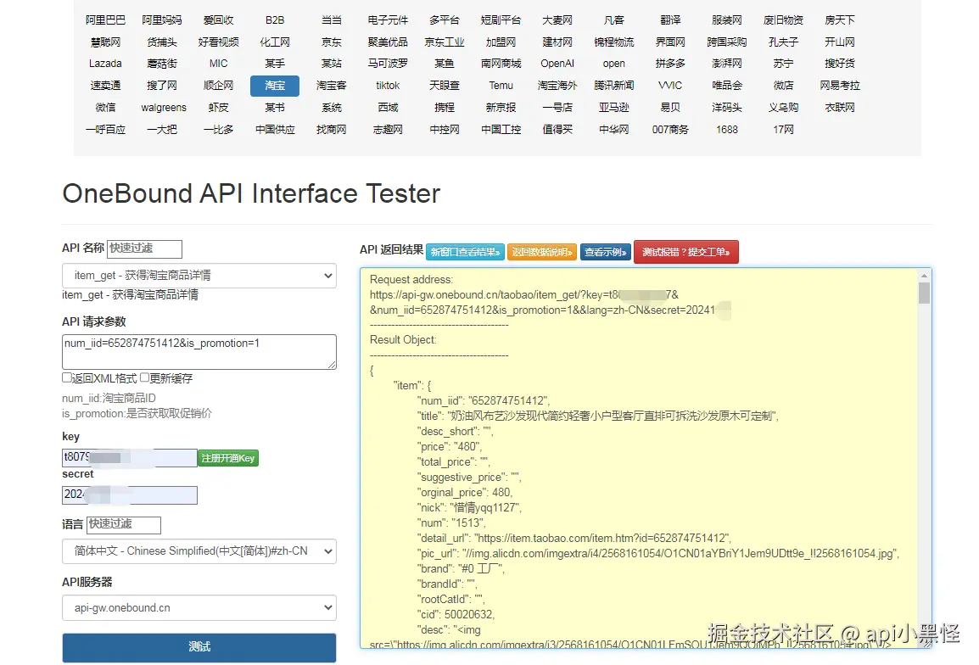
Task: Select the 腾讯新闻 platform
Action: coord(613,86)
